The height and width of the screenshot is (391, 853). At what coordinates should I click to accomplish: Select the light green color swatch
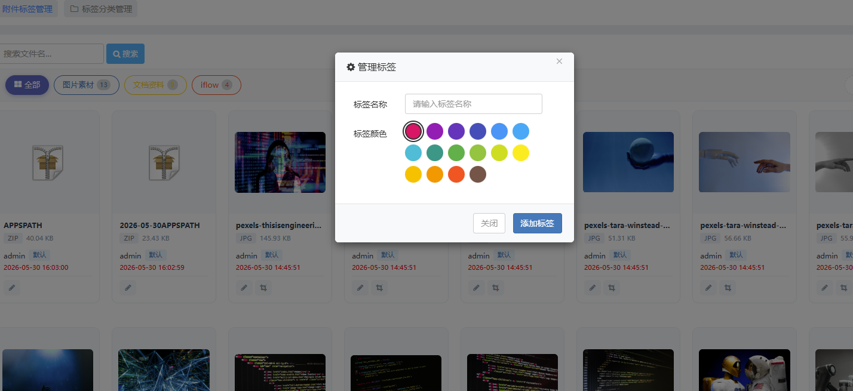coord(478,153)
